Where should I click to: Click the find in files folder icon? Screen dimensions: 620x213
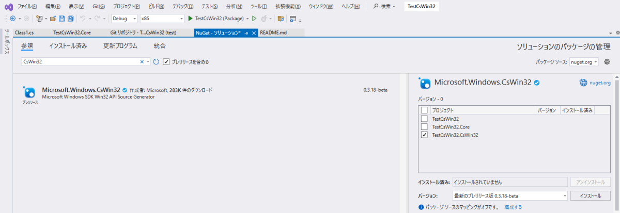pos(281,19)
